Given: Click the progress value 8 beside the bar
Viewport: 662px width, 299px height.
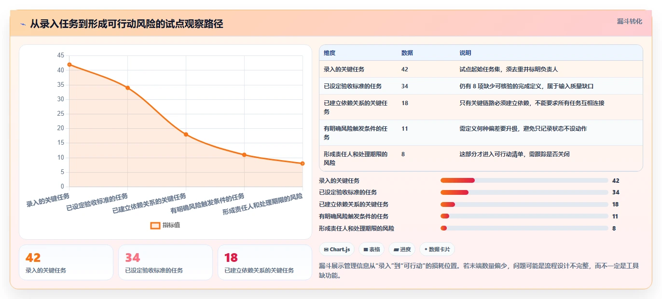Looking at the screenshot, I should (614, 229).
